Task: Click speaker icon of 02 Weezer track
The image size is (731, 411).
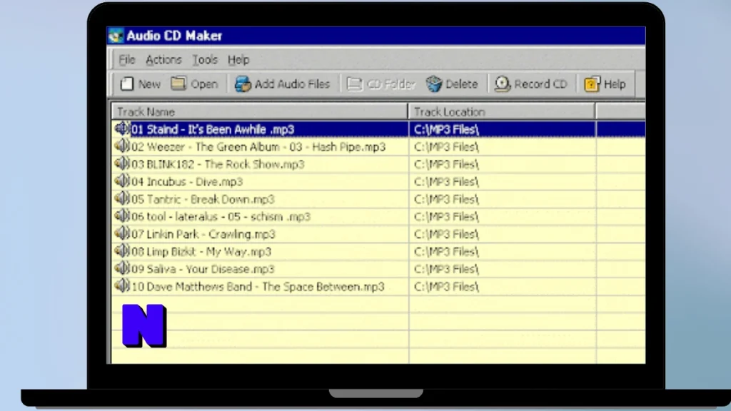Action: click(x=122, y=146)
